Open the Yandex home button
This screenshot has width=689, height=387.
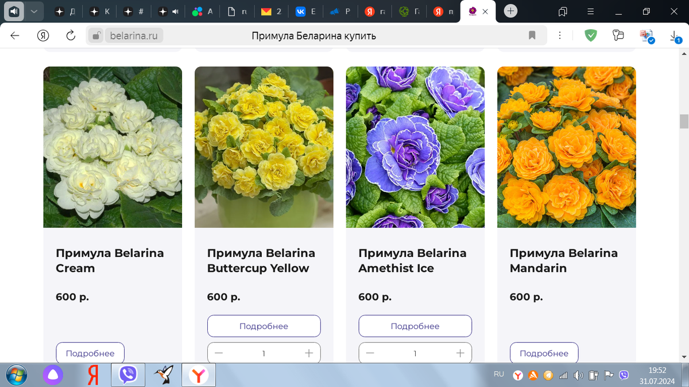point(43,36)
